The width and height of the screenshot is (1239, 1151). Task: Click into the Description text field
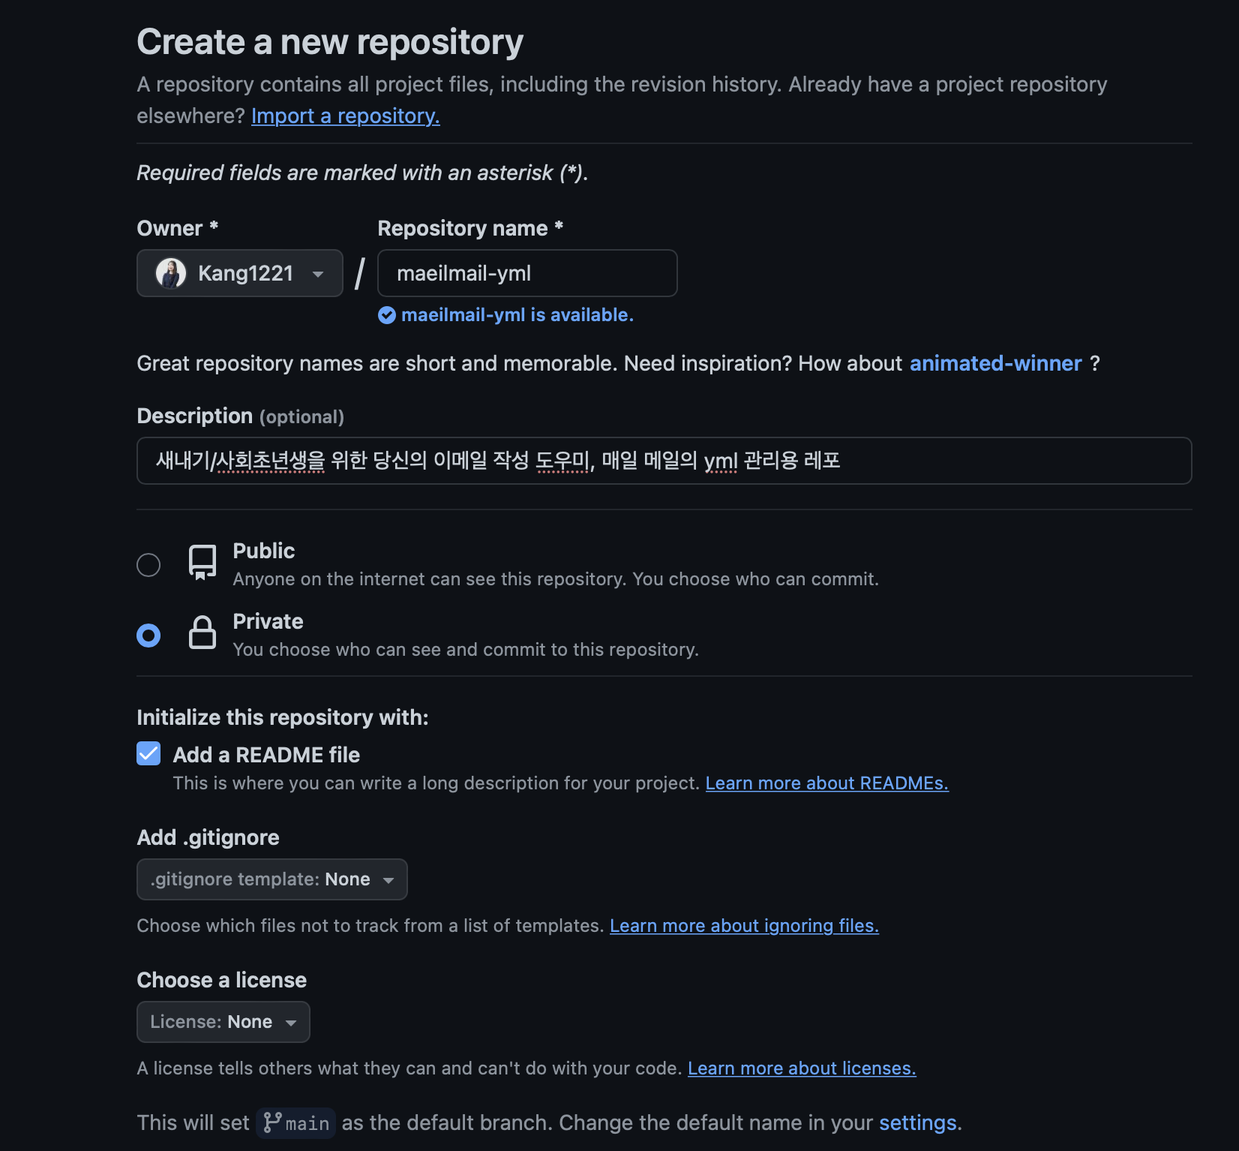coord(664,461)
